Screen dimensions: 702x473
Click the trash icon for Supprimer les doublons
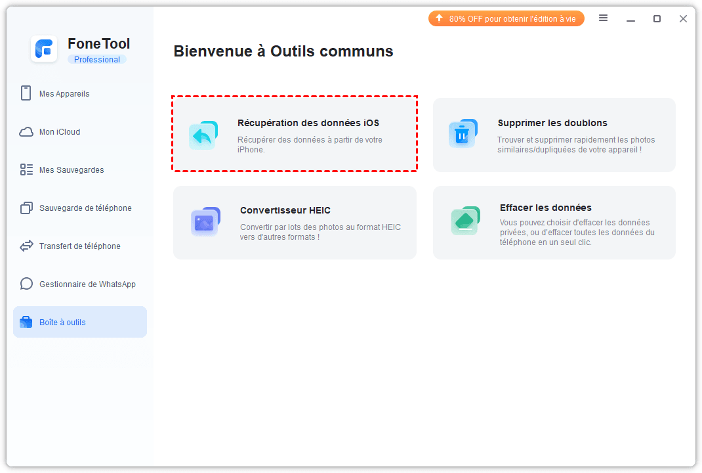(x=463, y=134)
